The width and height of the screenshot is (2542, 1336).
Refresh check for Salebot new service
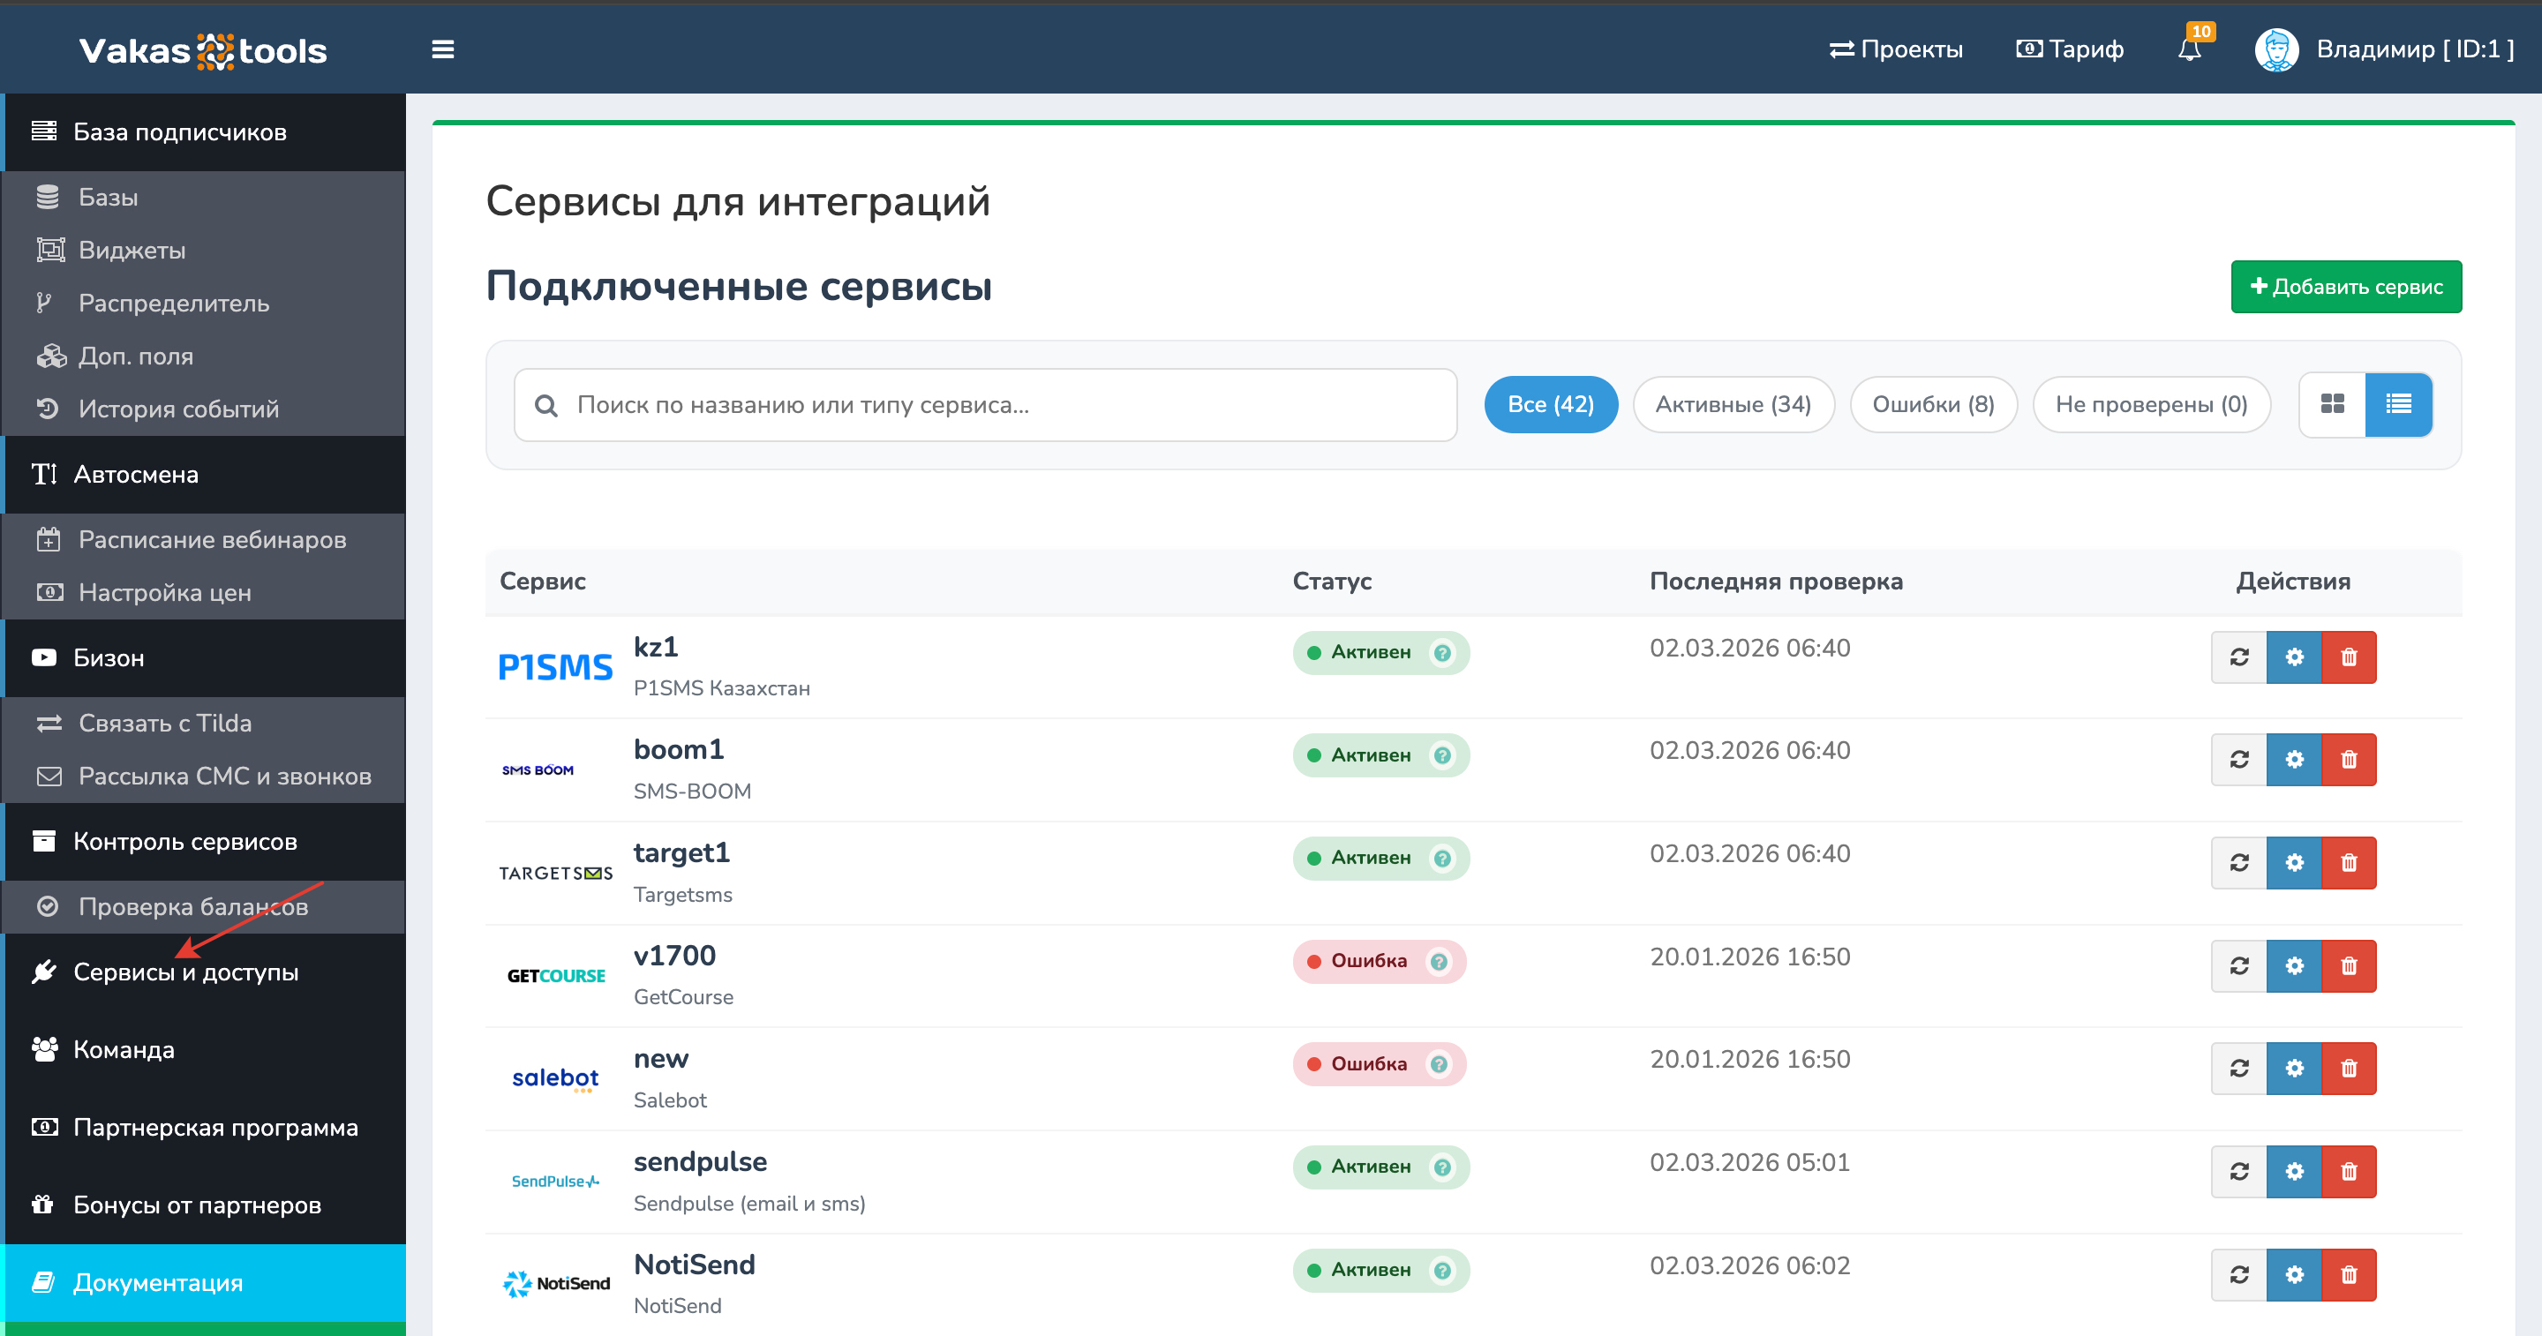pos(2239,1069)
